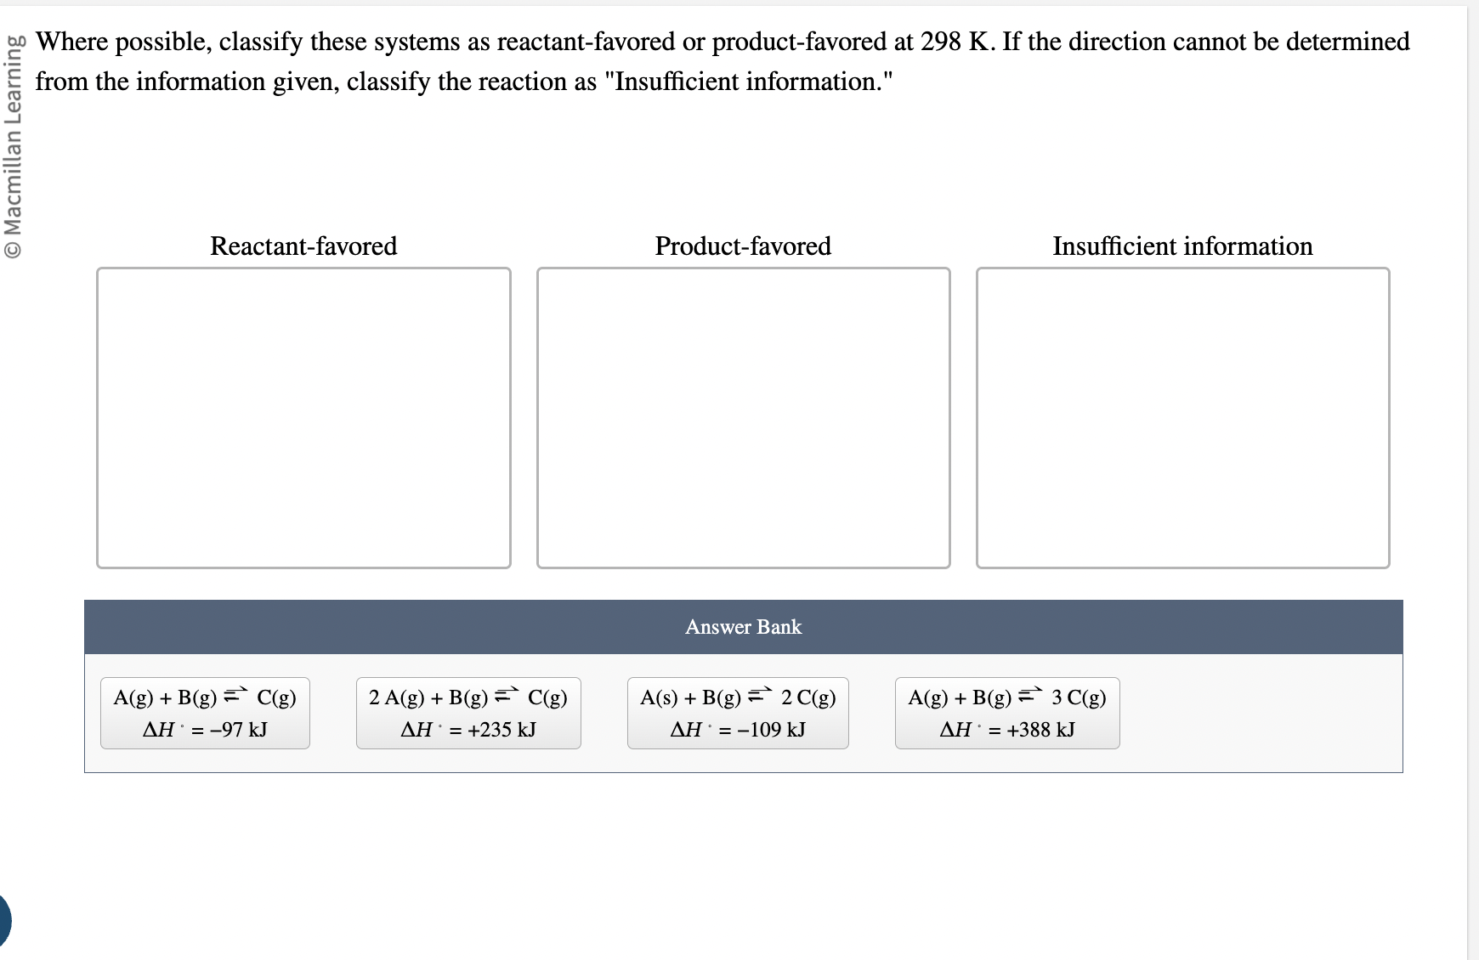Screen dimensions: 1479x960
Task: Click the Answer Bank header bar
Action: (743, 627)
